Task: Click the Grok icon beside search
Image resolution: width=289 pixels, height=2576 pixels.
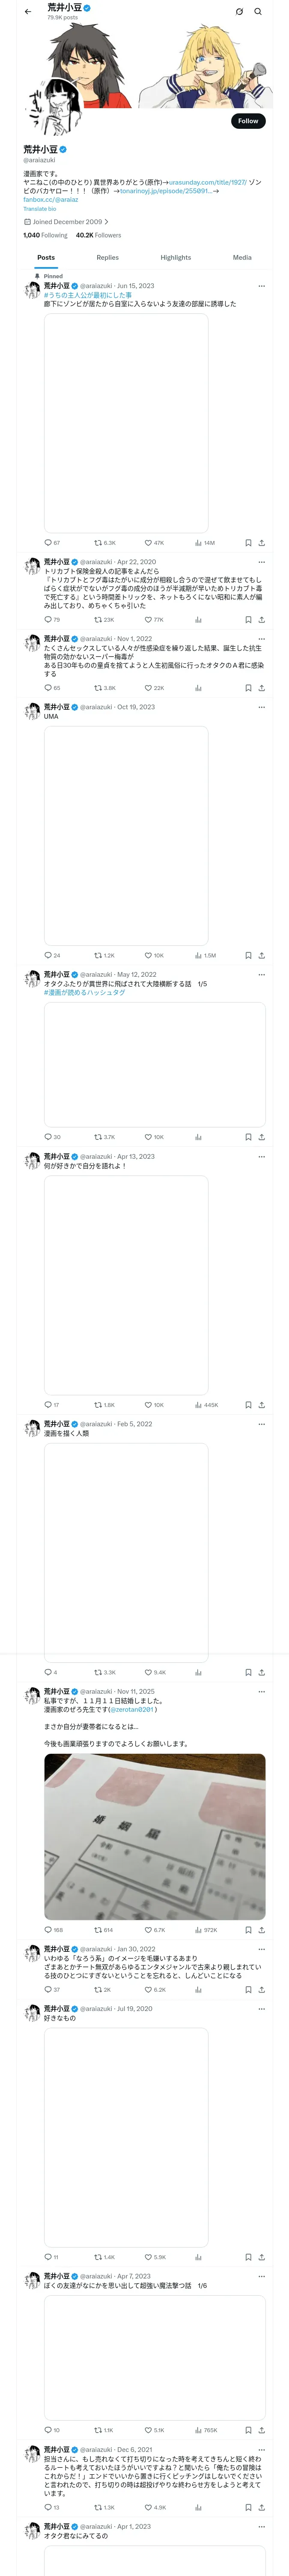Action: (239, 12)
